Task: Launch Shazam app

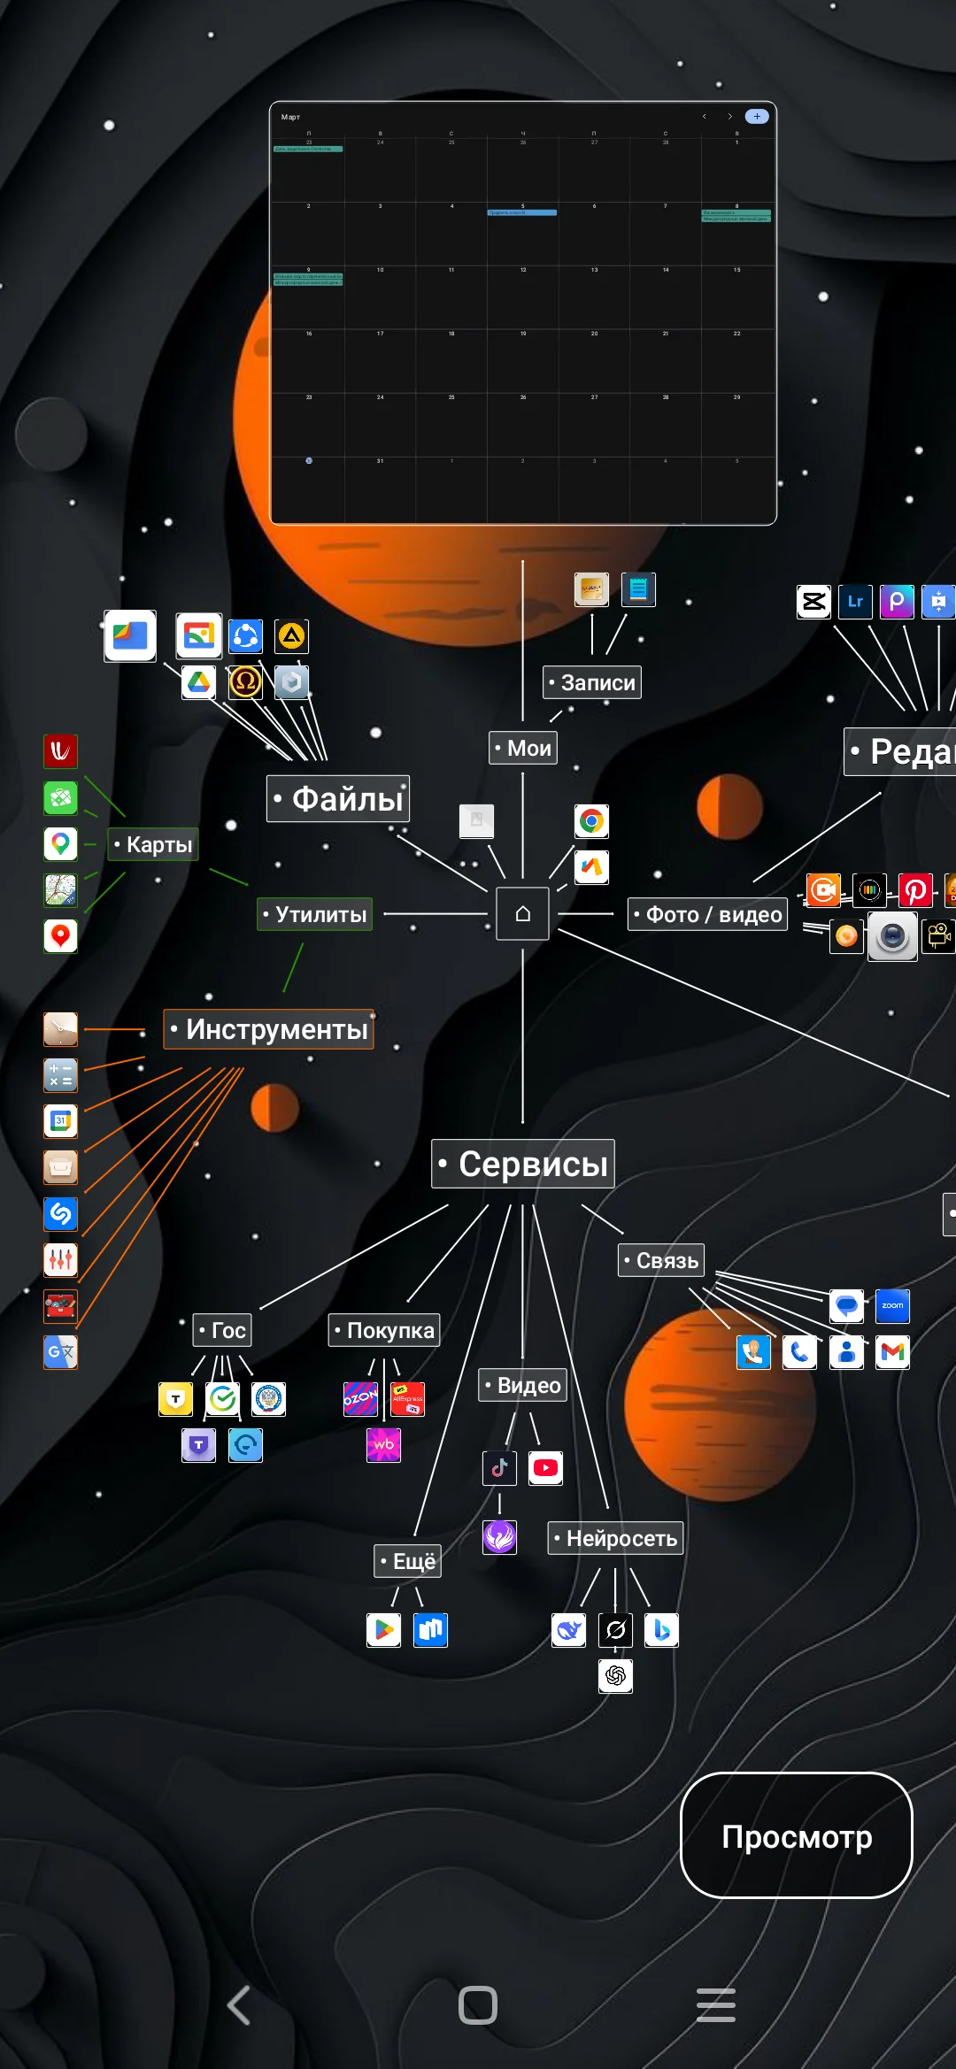Action: point(60,1213)
